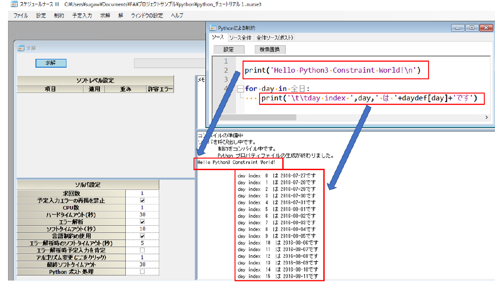The image size is (495, 285).
Task: Click the 許容エラー column header
Action: point(160,89)
